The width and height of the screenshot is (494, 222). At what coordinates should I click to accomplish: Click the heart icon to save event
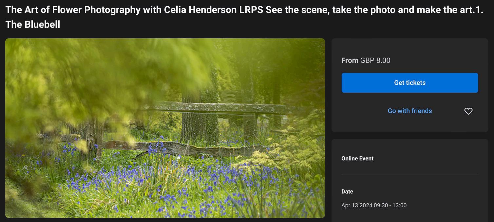[468, 111]
